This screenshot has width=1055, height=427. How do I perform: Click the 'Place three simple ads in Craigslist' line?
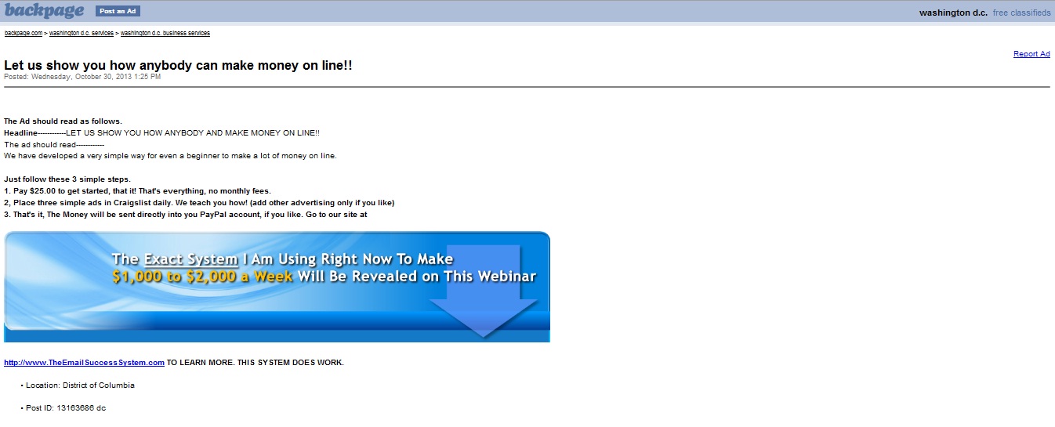click(199, 203)
